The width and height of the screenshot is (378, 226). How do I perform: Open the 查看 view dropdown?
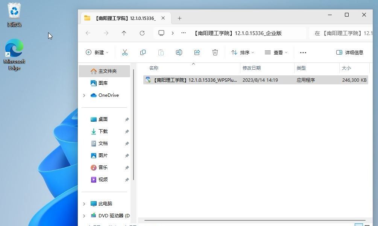click(276, 52)
